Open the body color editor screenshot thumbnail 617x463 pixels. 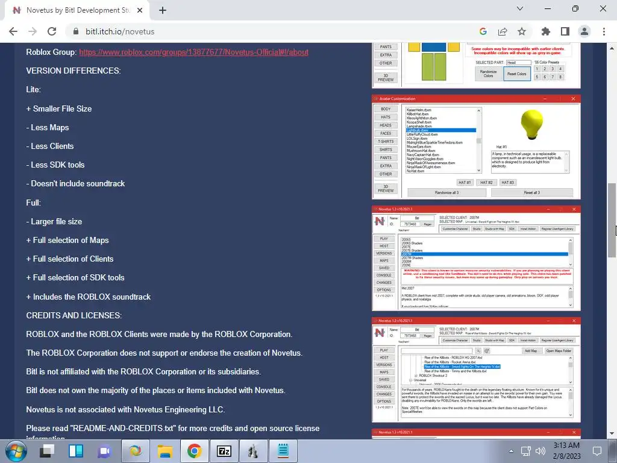pyautogui.click(x=476, y=65)
